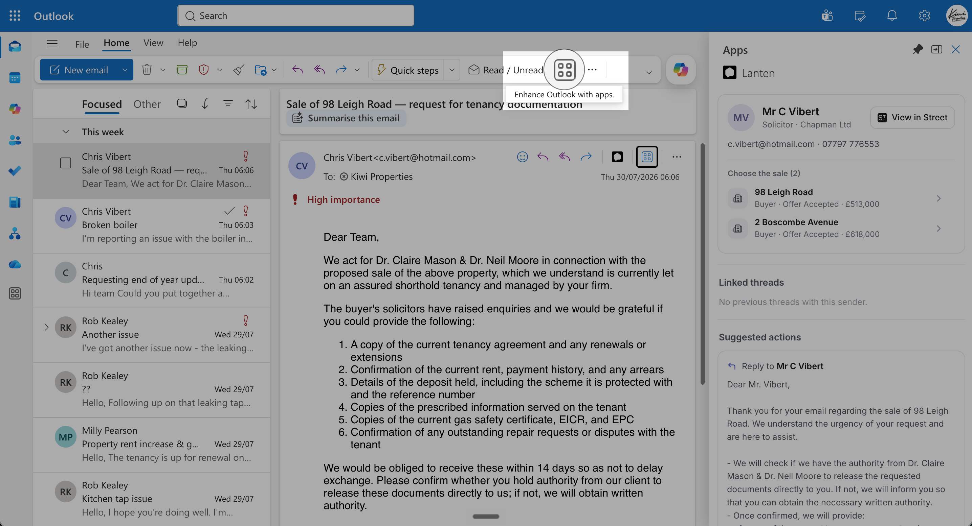Toggle Read / Unread for the message
This screenshot has height=526, width=972.
click(506, 70)
